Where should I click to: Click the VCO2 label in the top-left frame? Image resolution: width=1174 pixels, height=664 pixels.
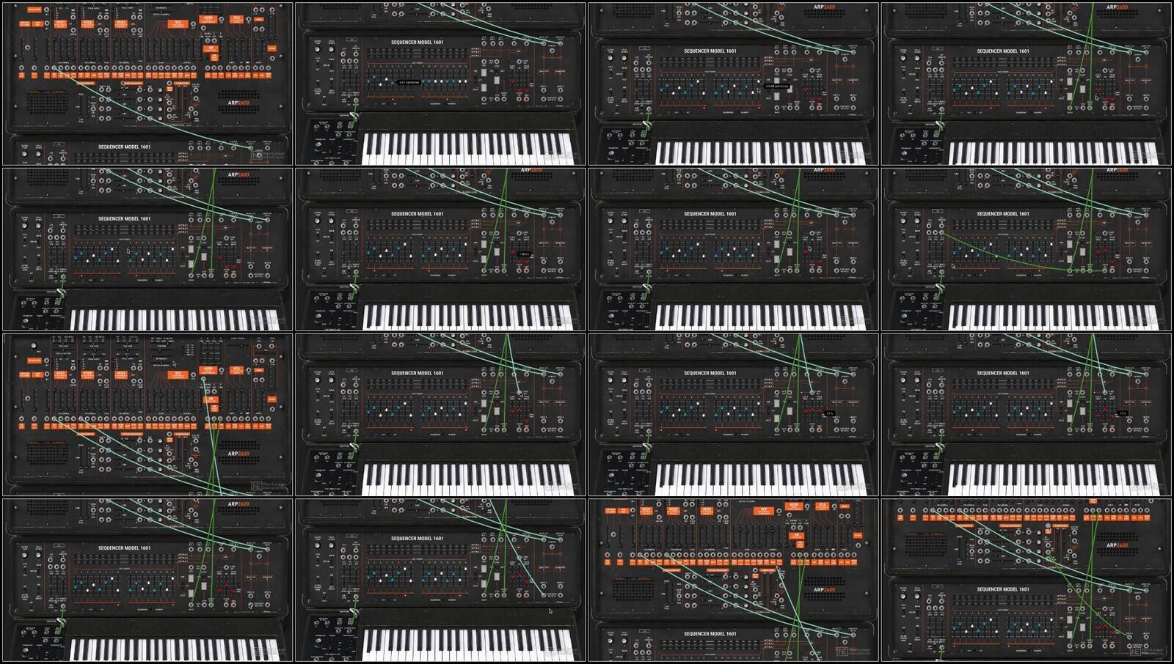pyautogui.click(x=87, y=23)
